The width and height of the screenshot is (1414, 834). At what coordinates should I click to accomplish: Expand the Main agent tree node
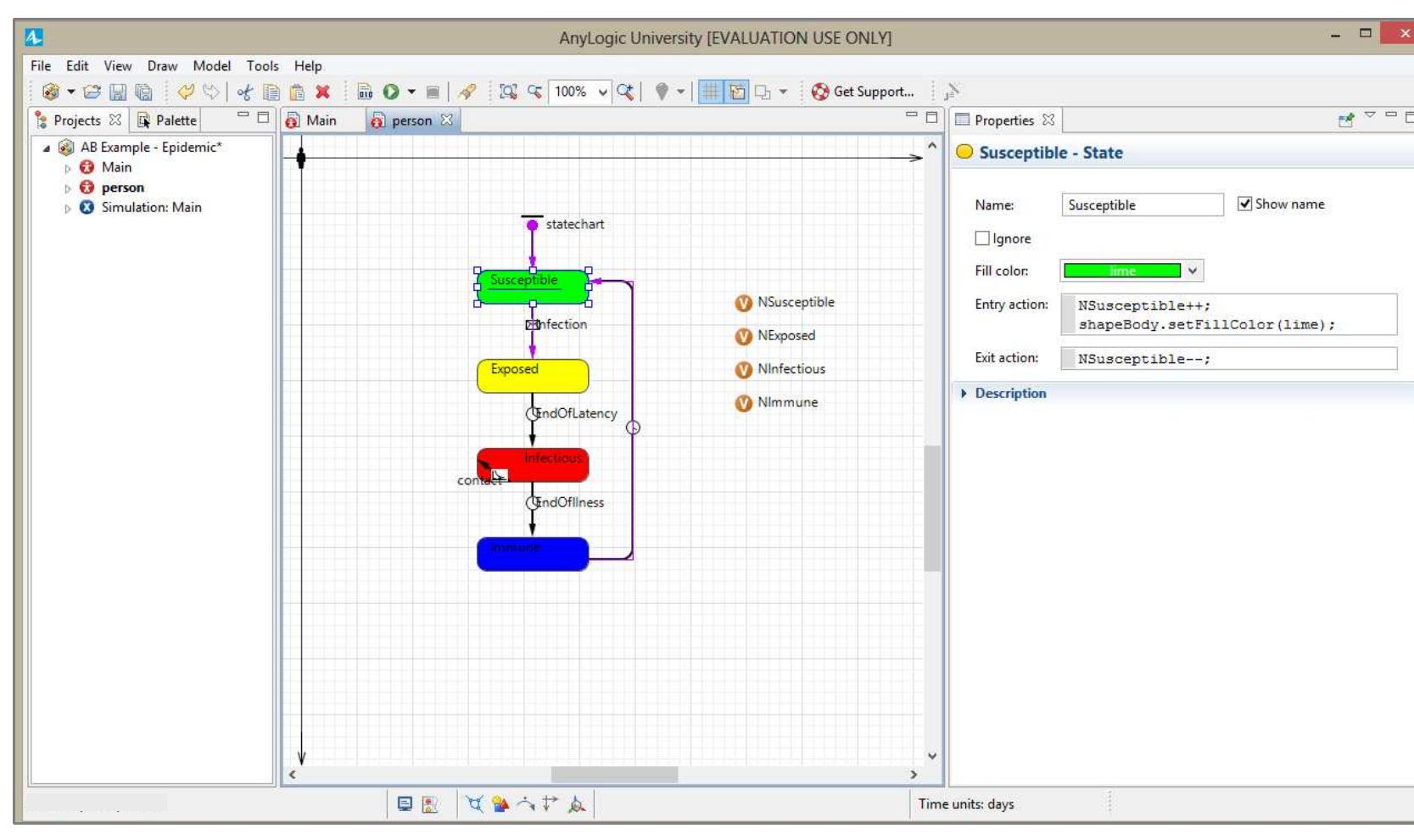[68, 168]
